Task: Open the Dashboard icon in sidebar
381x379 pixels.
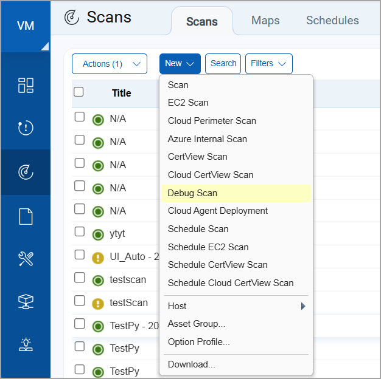Action: pyautogui.click(x=26, y=85)
